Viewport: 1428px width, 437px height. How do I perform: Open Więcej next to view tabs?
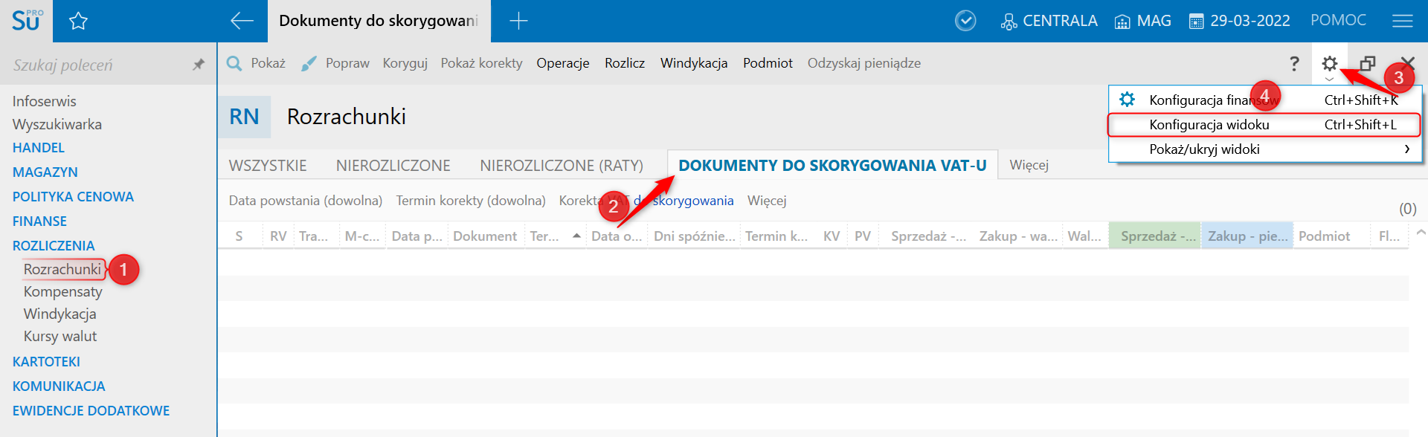tap(1029, 165)
